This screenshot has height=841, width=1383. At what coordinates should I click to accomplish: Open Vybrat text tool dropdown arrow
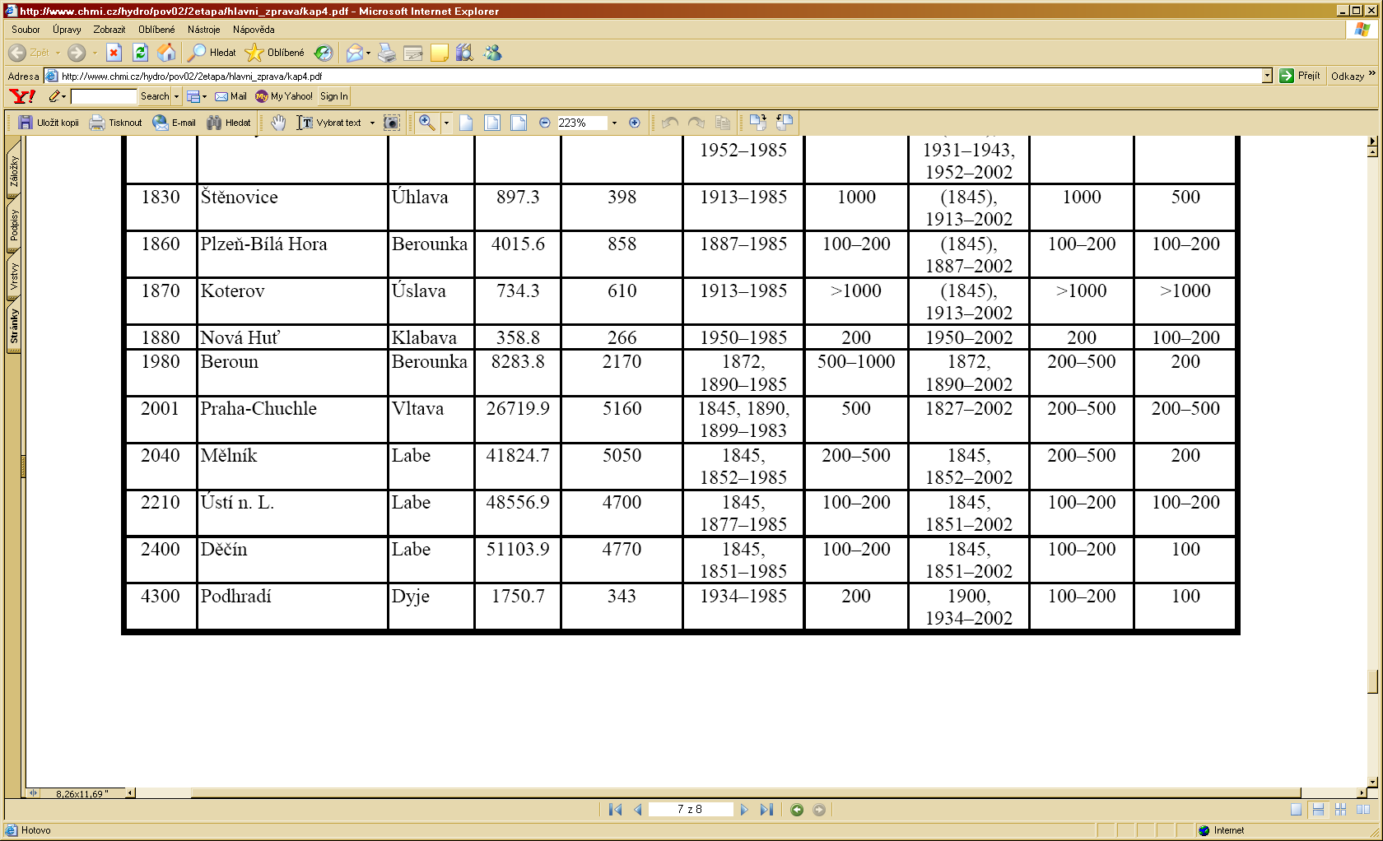pyautogui.click(x=372, y=123)
